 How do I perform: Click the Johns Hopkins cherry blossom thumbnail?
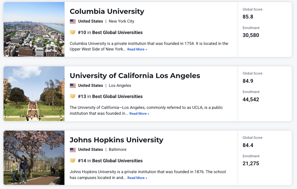tap(34, 158)
